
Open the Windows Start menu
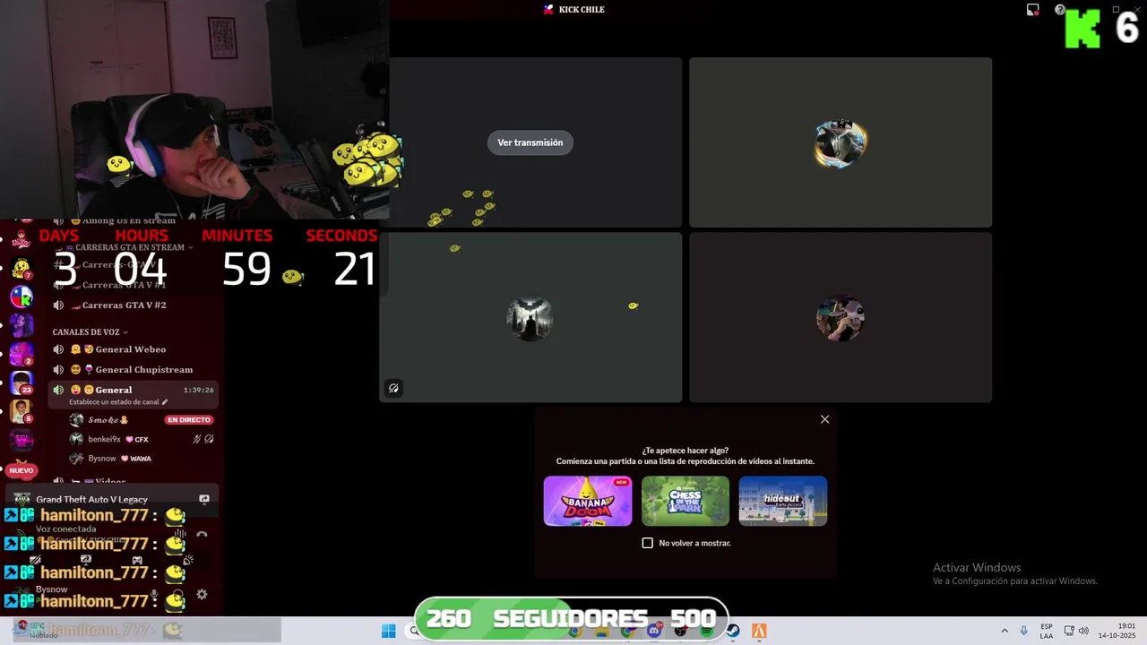[388, 631]
